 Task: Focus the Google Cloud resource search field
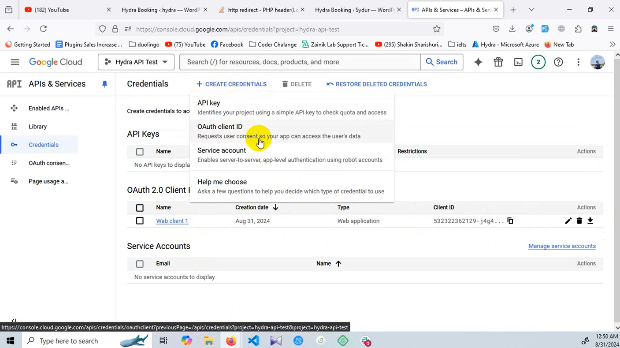tap(300, 62)
